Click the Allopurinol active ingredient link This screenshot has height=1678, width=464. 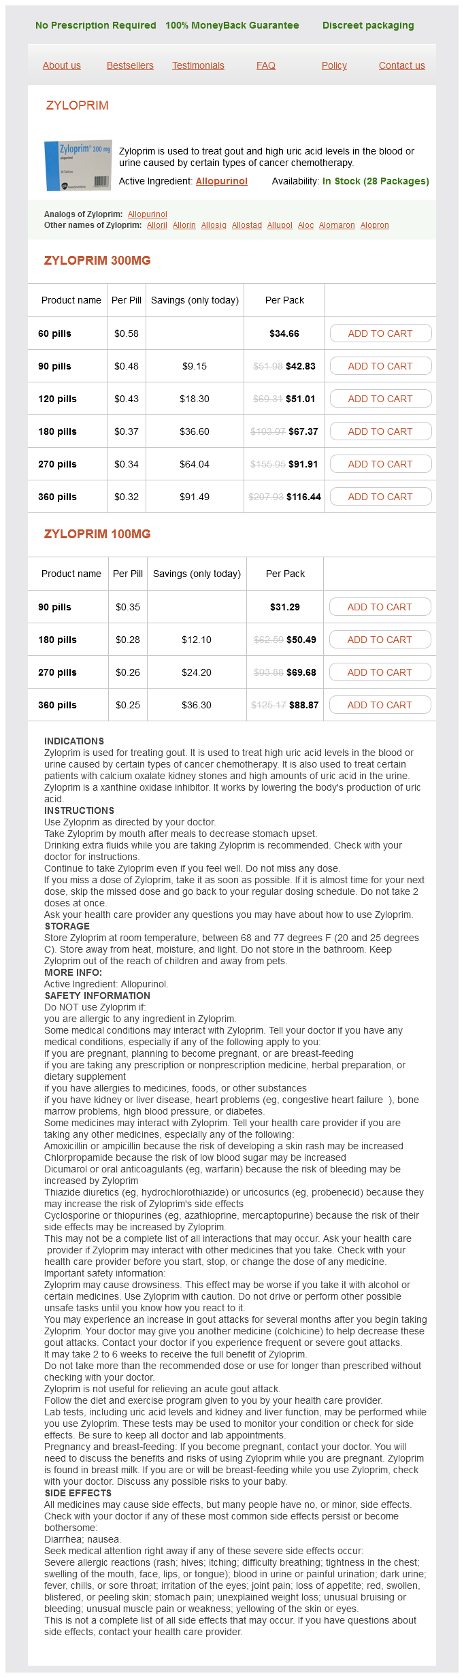(222, 181)
